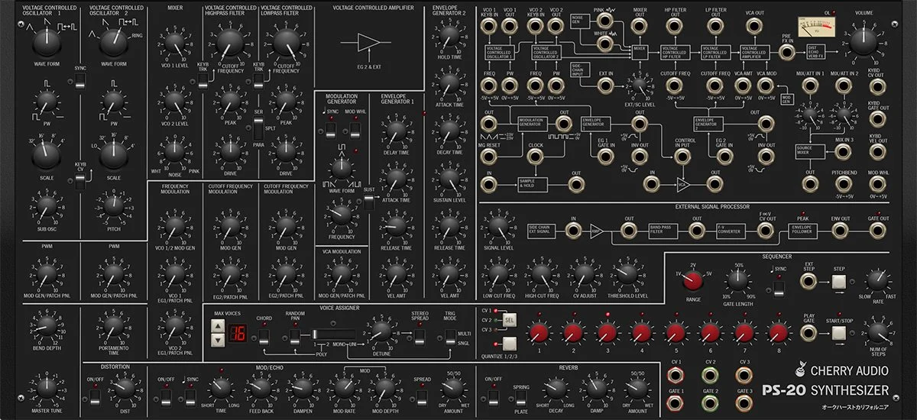Image resolution: width=917 pixels, height=420 pixels.
Task: Select the GATE 3 output jack
Action: tap(744, 402)
